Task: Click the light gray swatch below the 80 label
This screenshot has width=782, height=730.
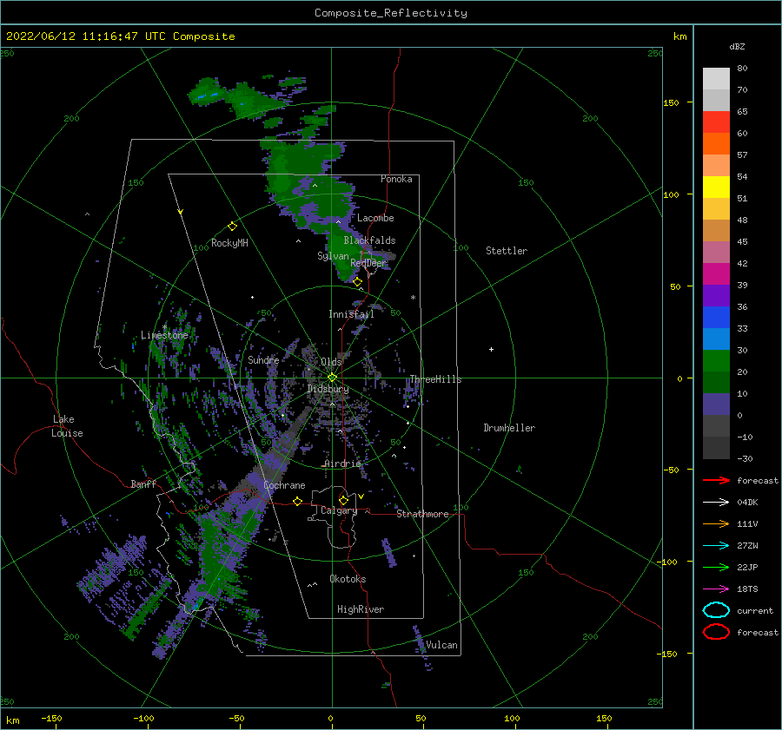Action: click(x=716, y=79)
